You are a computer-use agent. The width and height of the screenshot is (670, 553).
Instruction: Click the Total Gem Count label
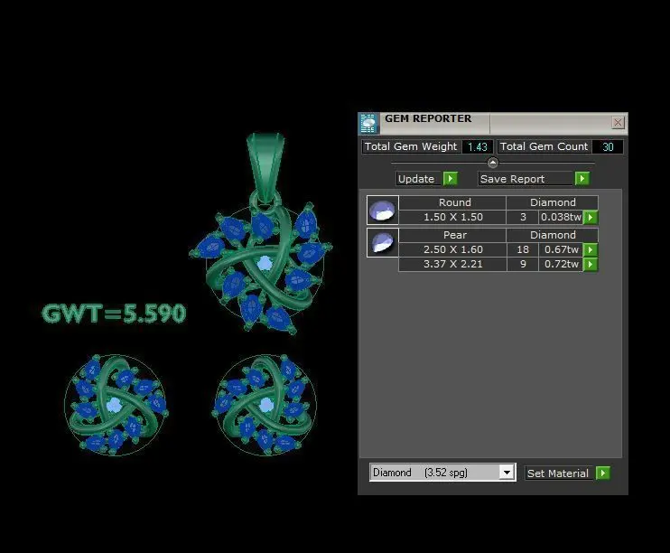pos(544,146)
